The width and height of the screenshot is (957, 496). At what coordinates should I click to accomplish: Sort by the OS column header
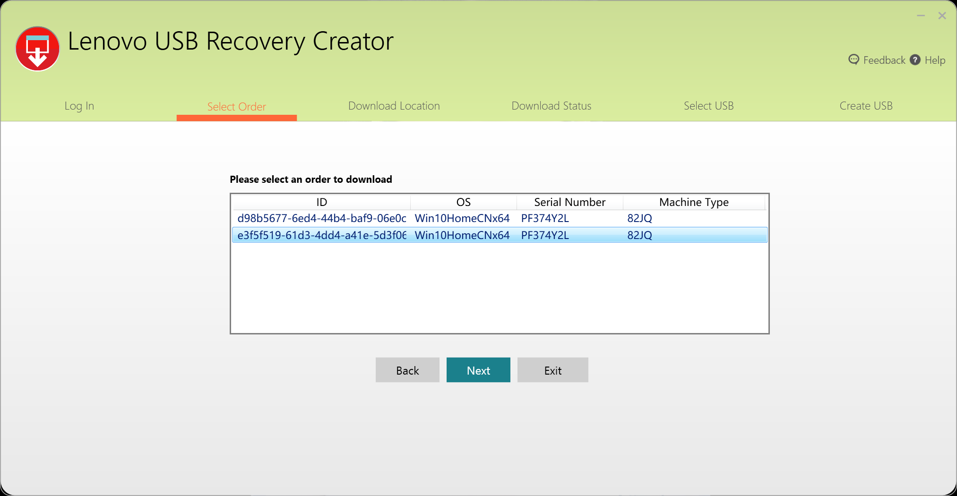point(464,202)
